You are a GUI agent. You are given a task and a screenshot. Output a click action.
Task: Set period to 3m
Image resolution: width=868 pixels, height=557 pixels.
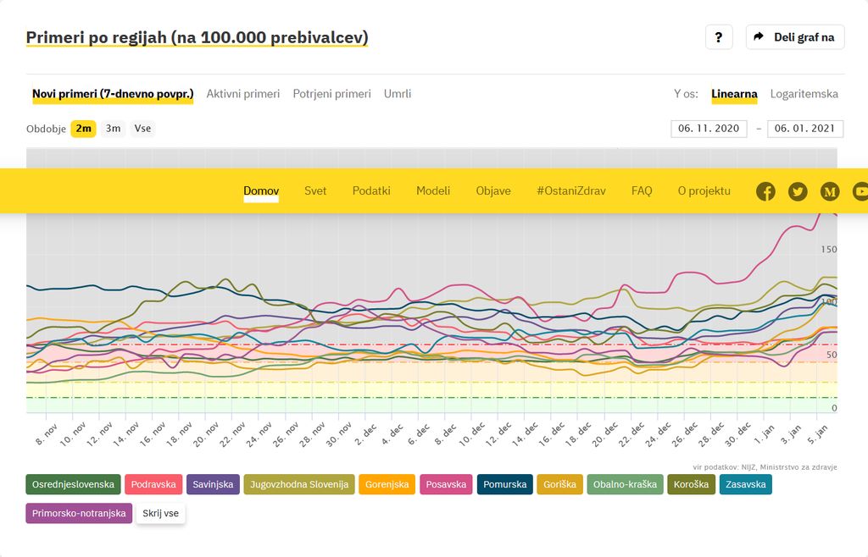point(113,129)
